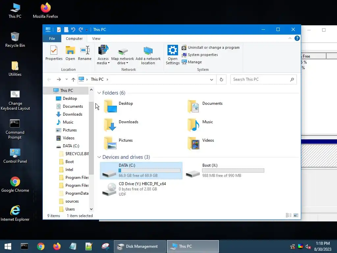337x253 pixels.
Task: Select the Control Panel desktop icon
Action: 15,156
